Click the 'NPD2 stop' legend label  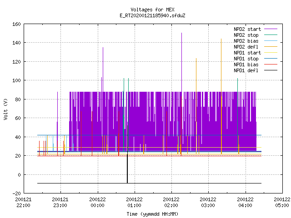pos(246,35)
